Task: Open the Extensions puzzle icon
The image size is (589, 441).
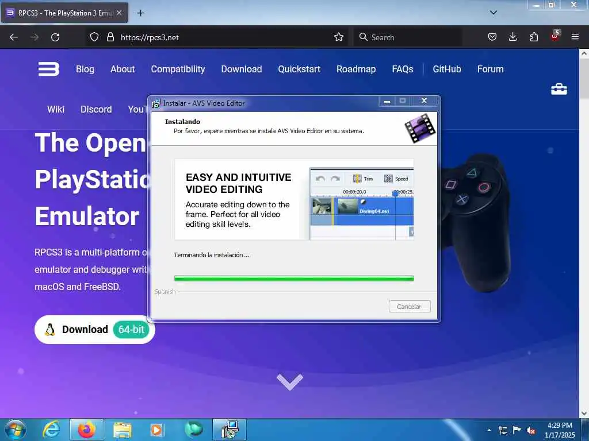Action: [x=534, y=37]
